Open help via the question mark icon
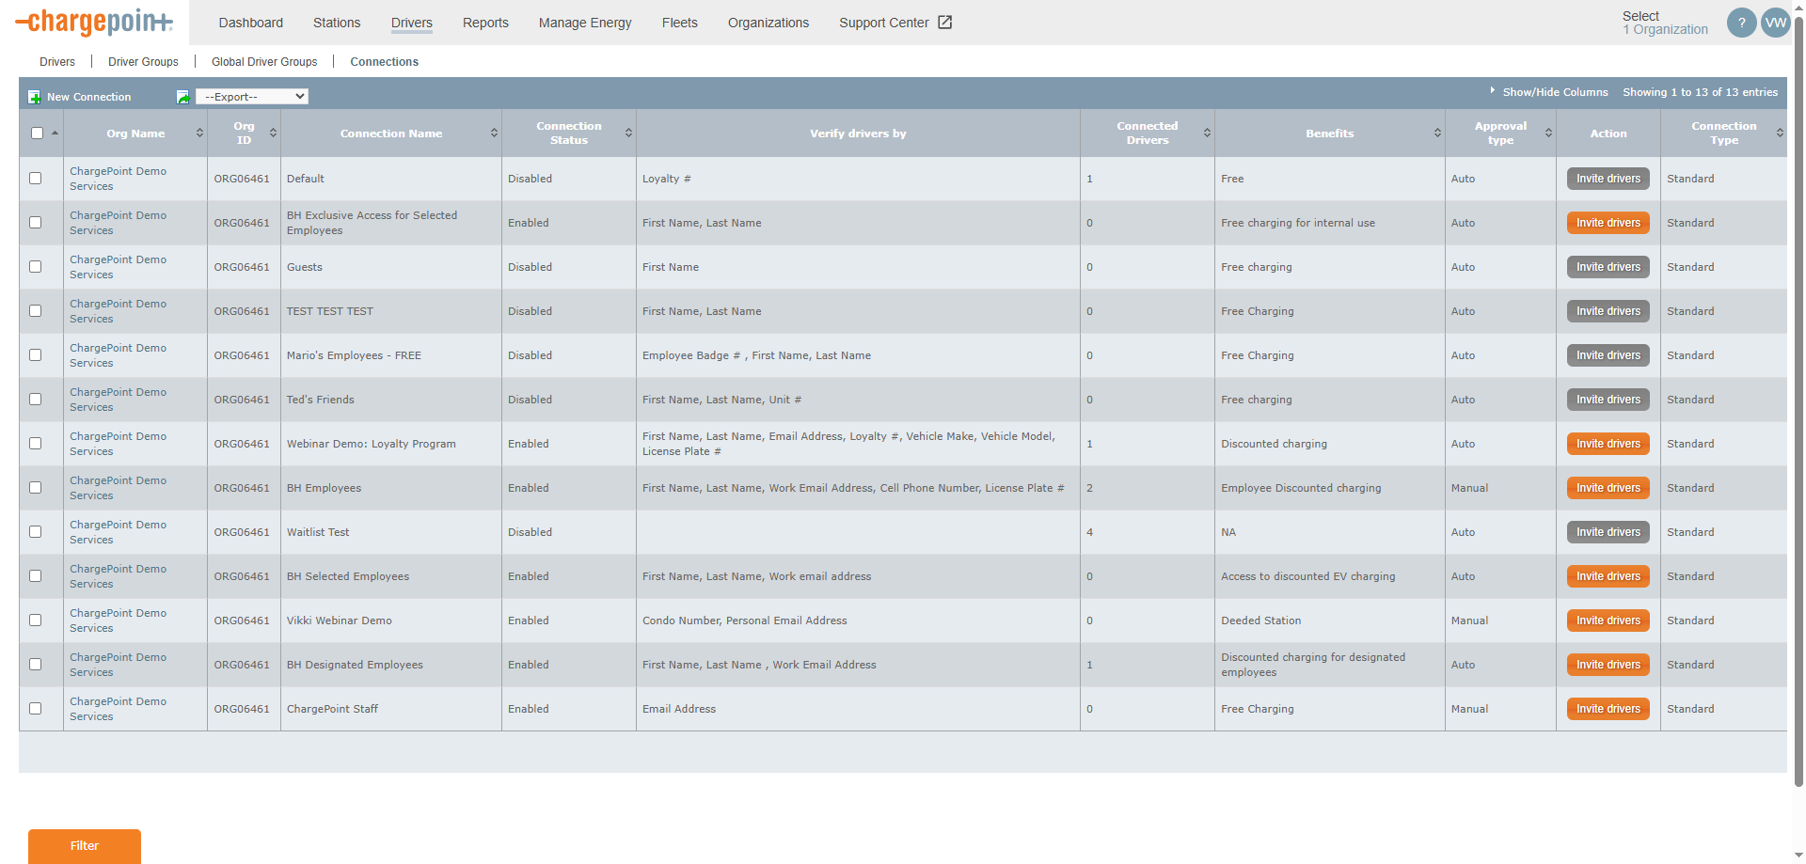Screen dimensions: 1806x864 (1741, 23)
